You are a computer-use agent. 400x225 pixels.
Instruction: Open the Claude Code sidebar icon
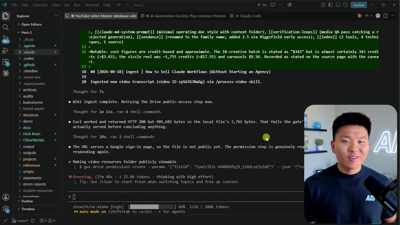pos(5,74)
